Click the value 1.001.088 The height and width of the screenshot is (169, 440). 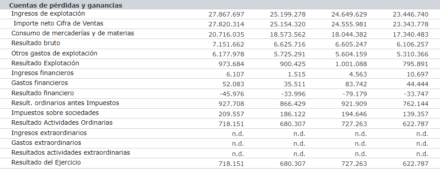pyautogui.click(x=351, y=64)
